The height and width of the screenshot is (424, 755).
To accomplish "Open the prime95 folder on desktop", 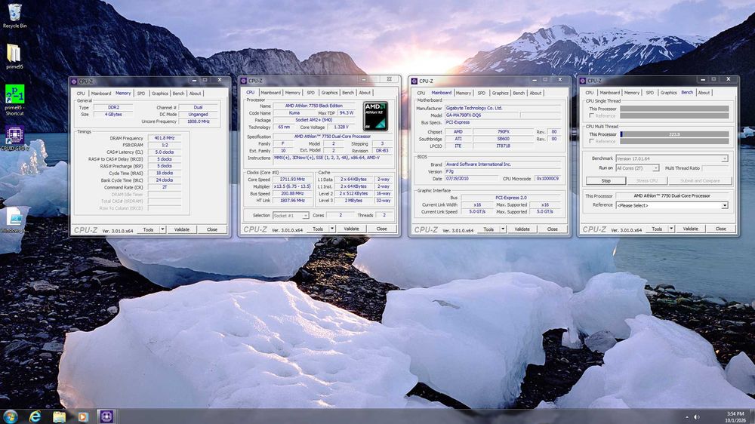I will 14,56.
